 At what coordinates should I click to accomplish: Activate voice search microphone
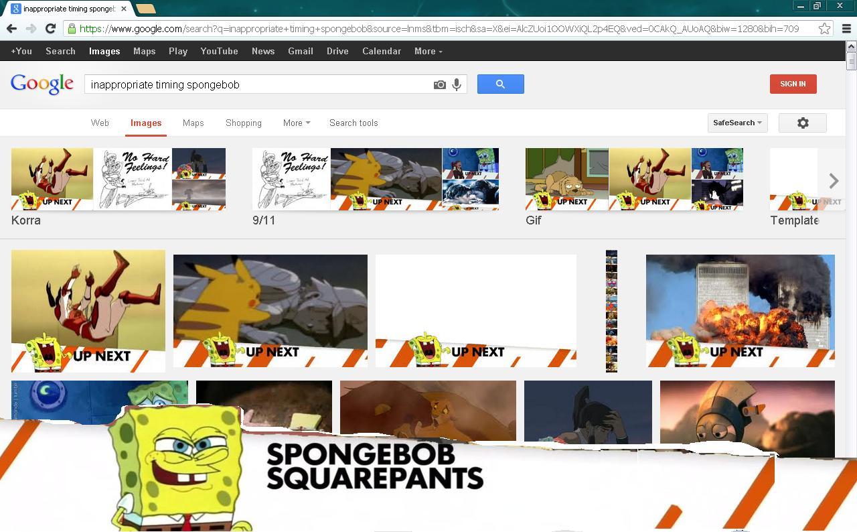pos(456,84)
